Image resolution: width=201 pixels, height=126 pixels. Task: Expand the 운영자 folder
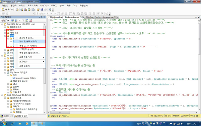(x=8, y=87)
